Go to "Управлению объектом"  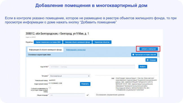pyautogui.click(x=102, y=42)
